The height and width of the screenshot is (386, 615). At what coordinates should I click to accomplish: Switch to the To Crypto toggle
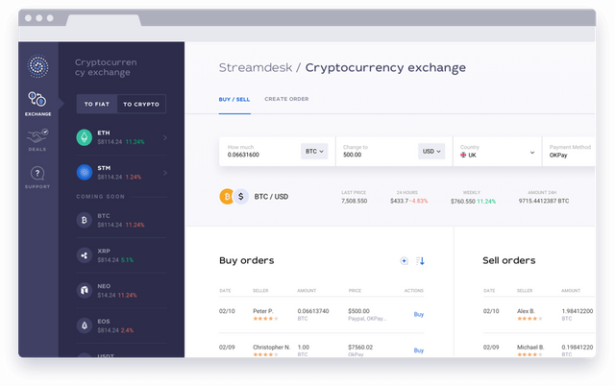pyautogui.click(x=141, y=105)
